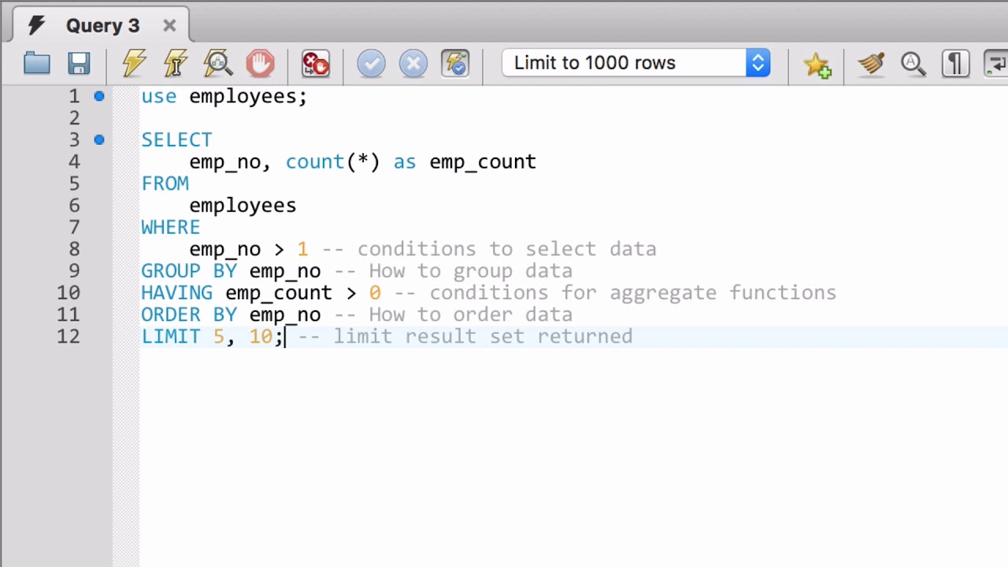Toggle auto-commit mode icon
This screenshot has height=567, width=1008.
pyautogui.click(x=455, y=63)
